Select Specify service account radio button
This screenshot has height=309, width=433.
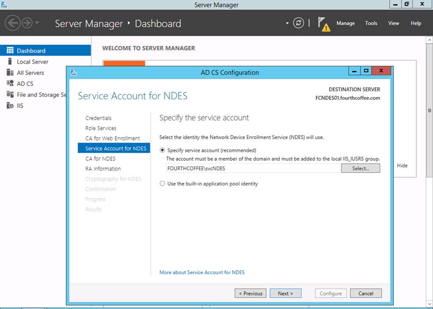[x=163, y=150]
